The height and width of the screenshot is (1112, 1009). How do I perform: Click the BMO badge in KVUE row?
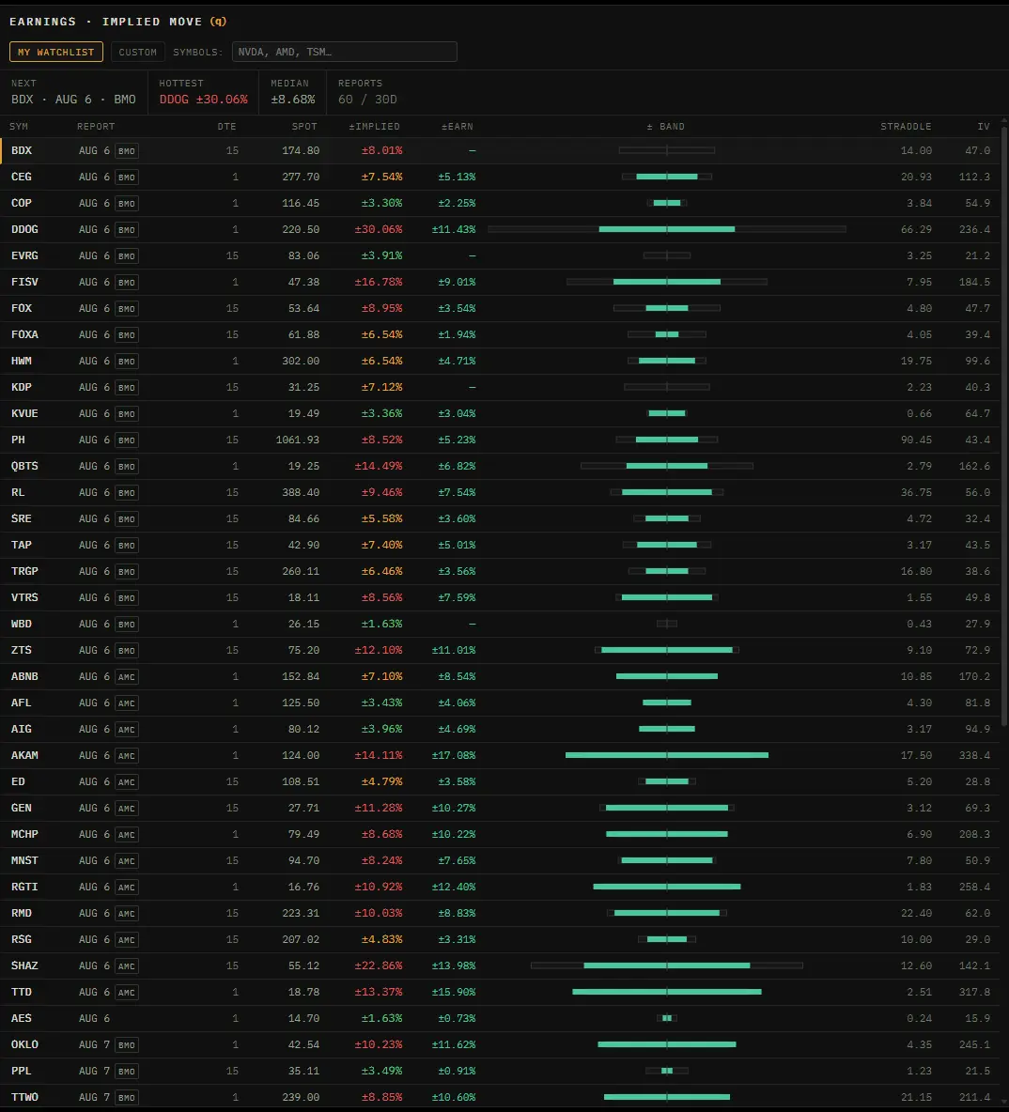coord(127,413)
